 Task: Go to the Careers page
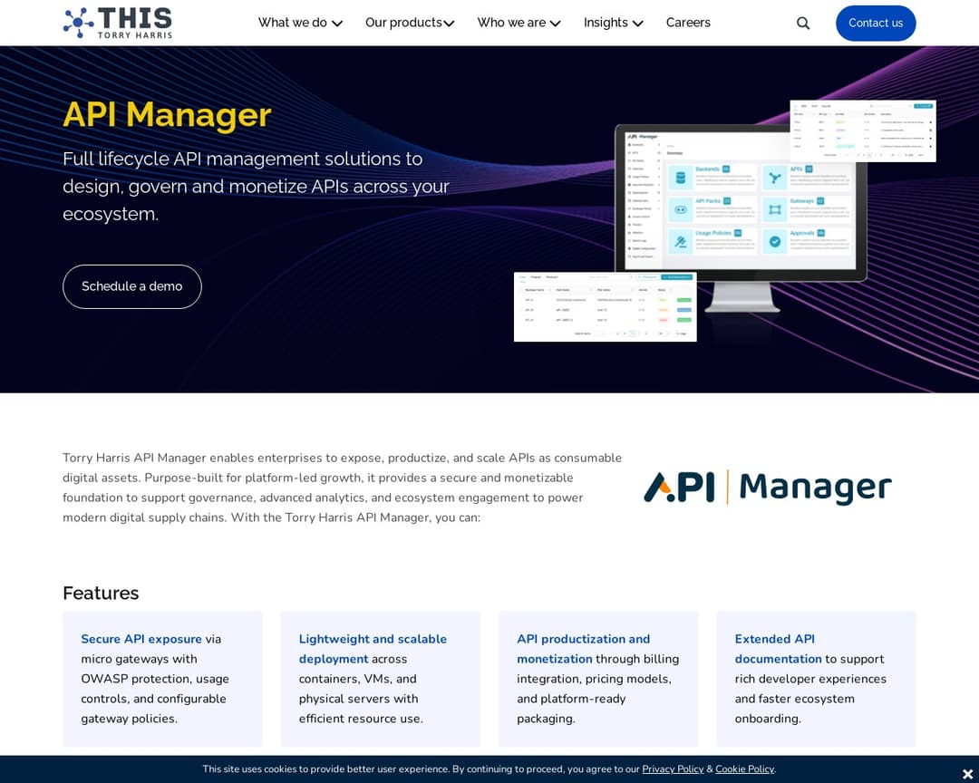(688, 23)
